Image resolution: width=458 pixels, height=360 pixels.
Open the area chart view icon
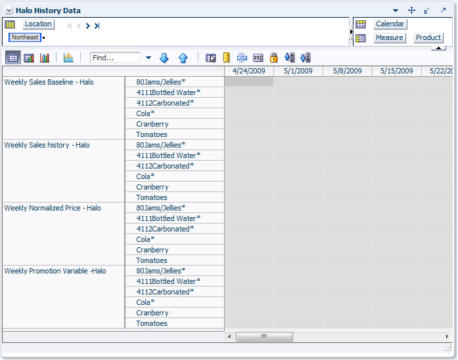68,58
